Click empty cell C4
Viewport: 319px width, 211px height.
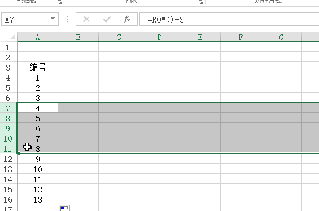(x=119, y=77)
